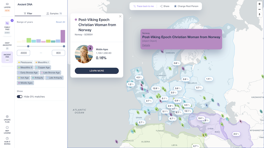Click the 1.2% cluster near Ireland
264x148 pixels.
pyautogui.click(x=131, y=84)
